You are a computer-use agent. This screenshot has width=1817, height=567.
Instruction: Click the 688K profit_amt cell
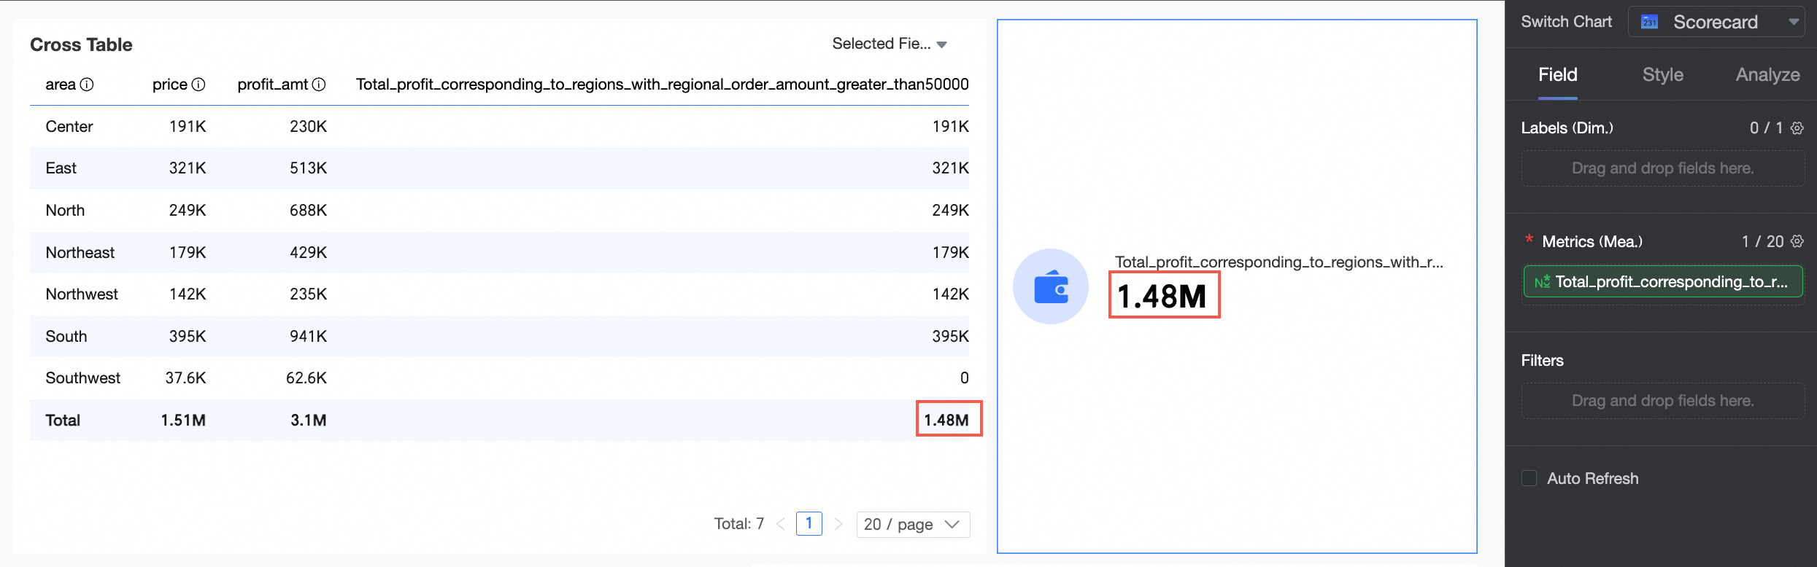[x=308, y=211]
